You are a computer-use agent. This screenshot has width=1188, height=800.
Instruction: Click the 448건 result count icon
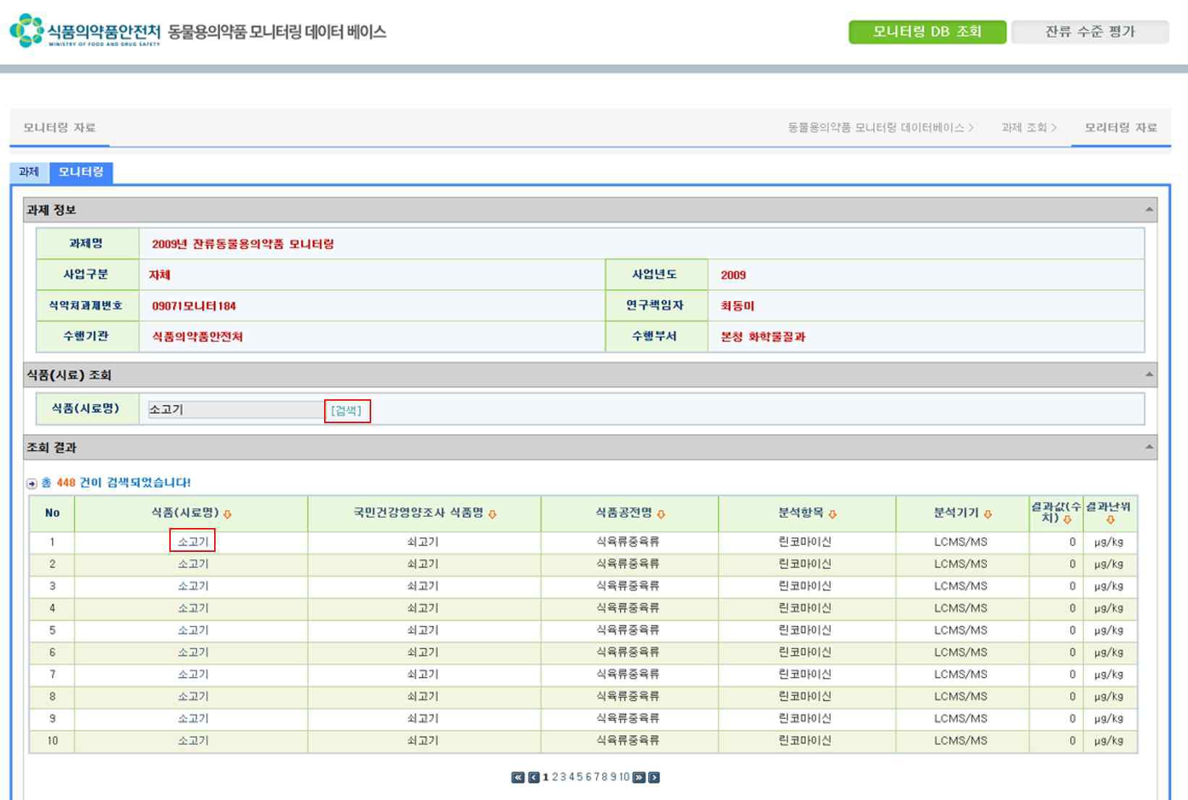pyautogui.click(x=32, y=483)
